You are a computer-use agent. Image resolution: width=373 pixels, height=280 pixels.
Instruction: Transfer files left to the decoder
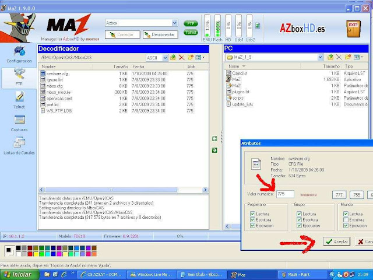click(214, 139)
